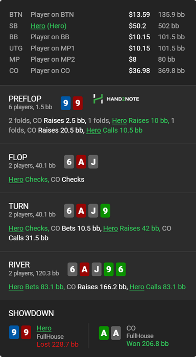The image size is (196, 357).
Task: Click Hero link at showdown
Action: click(44, 328)
